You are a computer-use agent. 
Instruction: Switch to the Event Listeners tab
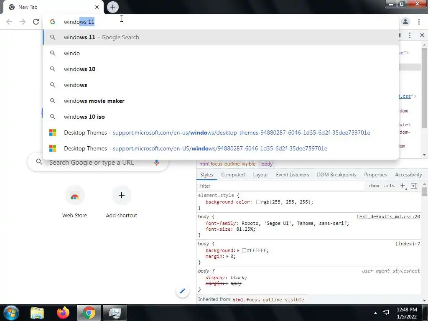292,175
